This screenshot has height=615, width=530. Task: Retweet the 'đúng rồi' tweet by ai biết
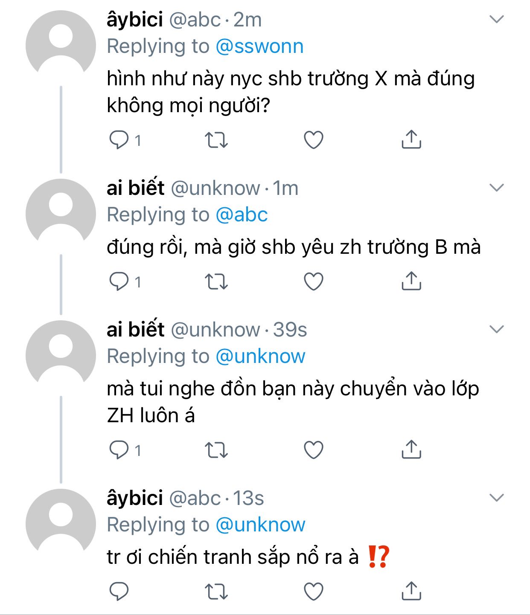click(216, 281)
